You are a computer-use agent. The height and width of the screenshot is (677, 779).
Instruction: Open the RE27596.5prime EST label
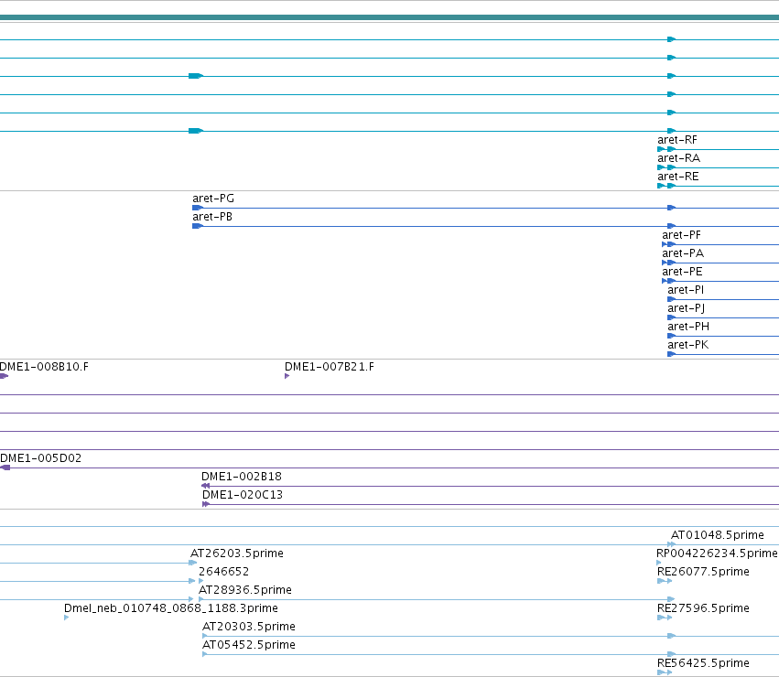[x=703, y=608]
